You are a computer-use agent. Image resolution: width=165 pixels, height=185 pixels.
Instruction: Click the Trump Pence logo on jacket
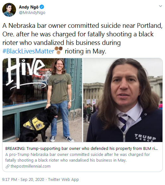click(145, 138)
